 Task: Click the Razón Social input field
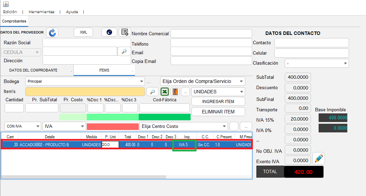tap(86, 43)
